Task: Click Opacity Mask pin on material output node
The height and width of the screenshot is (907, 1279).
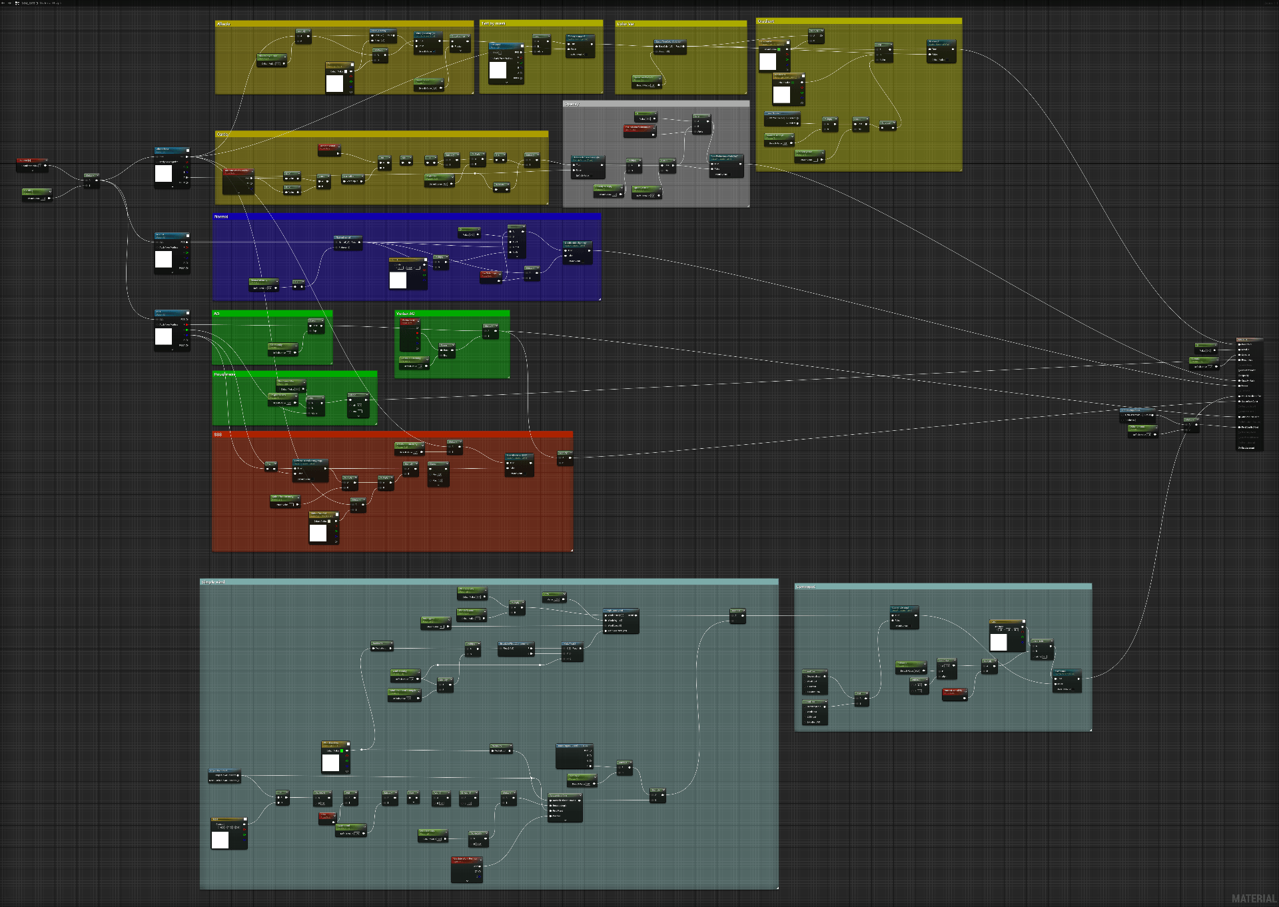Action: 1239,381
